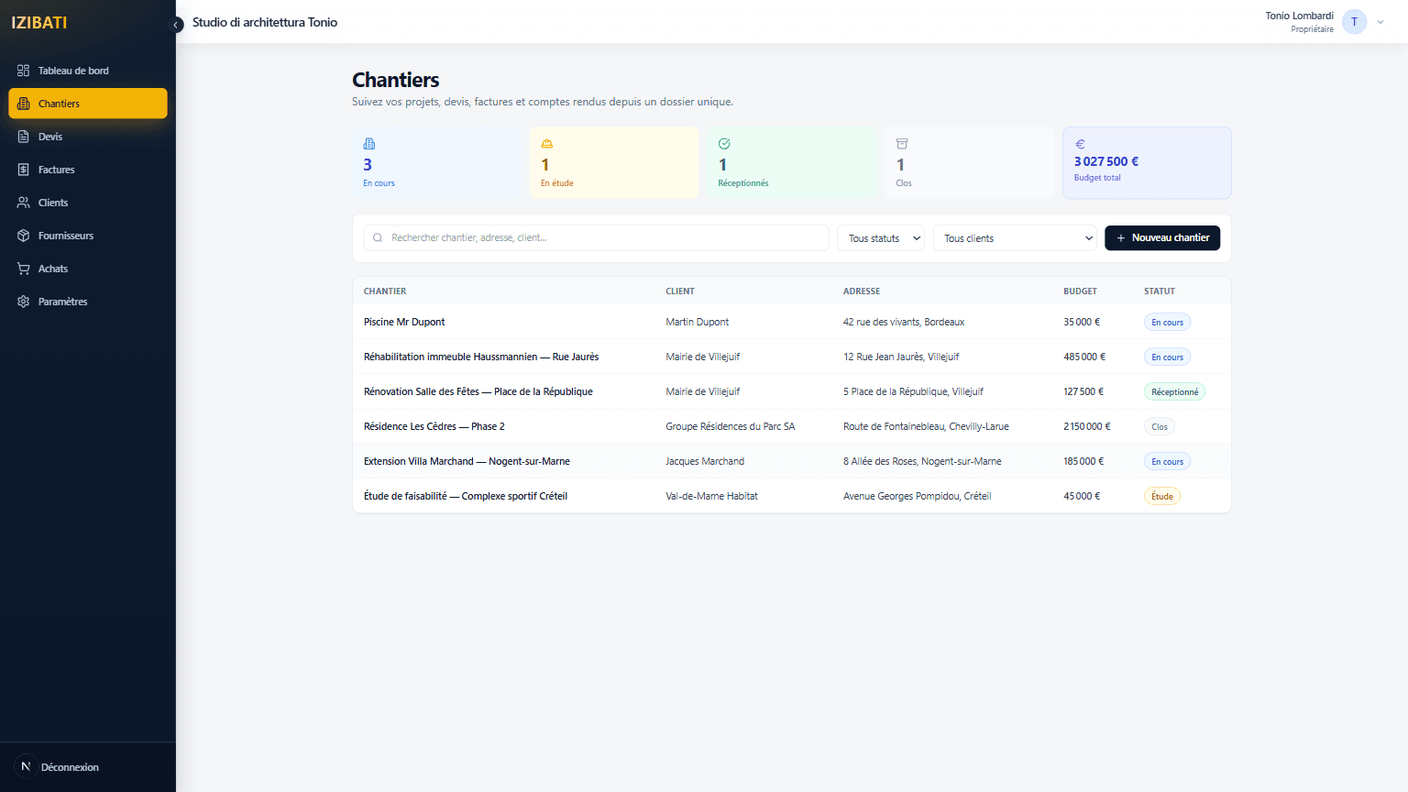
Task: Click the Achats shopping cart icon
Action: tap(24, 269)
